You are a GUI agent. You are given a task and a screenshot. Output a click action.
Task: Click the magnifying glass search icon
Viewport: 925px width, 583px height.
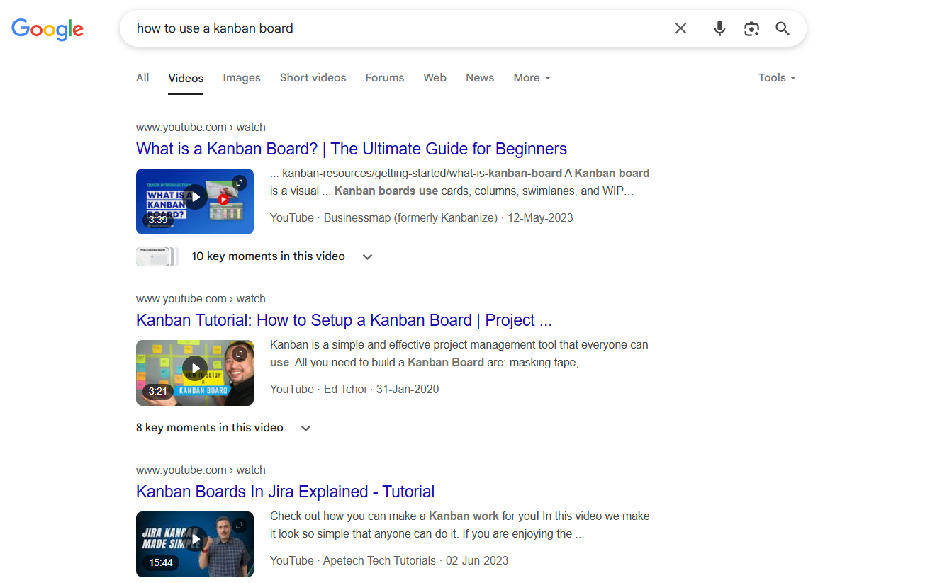pyautogui.click(x=783, y=28)
